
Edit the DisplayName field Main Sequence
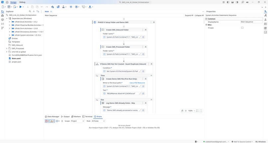(251, 22)
